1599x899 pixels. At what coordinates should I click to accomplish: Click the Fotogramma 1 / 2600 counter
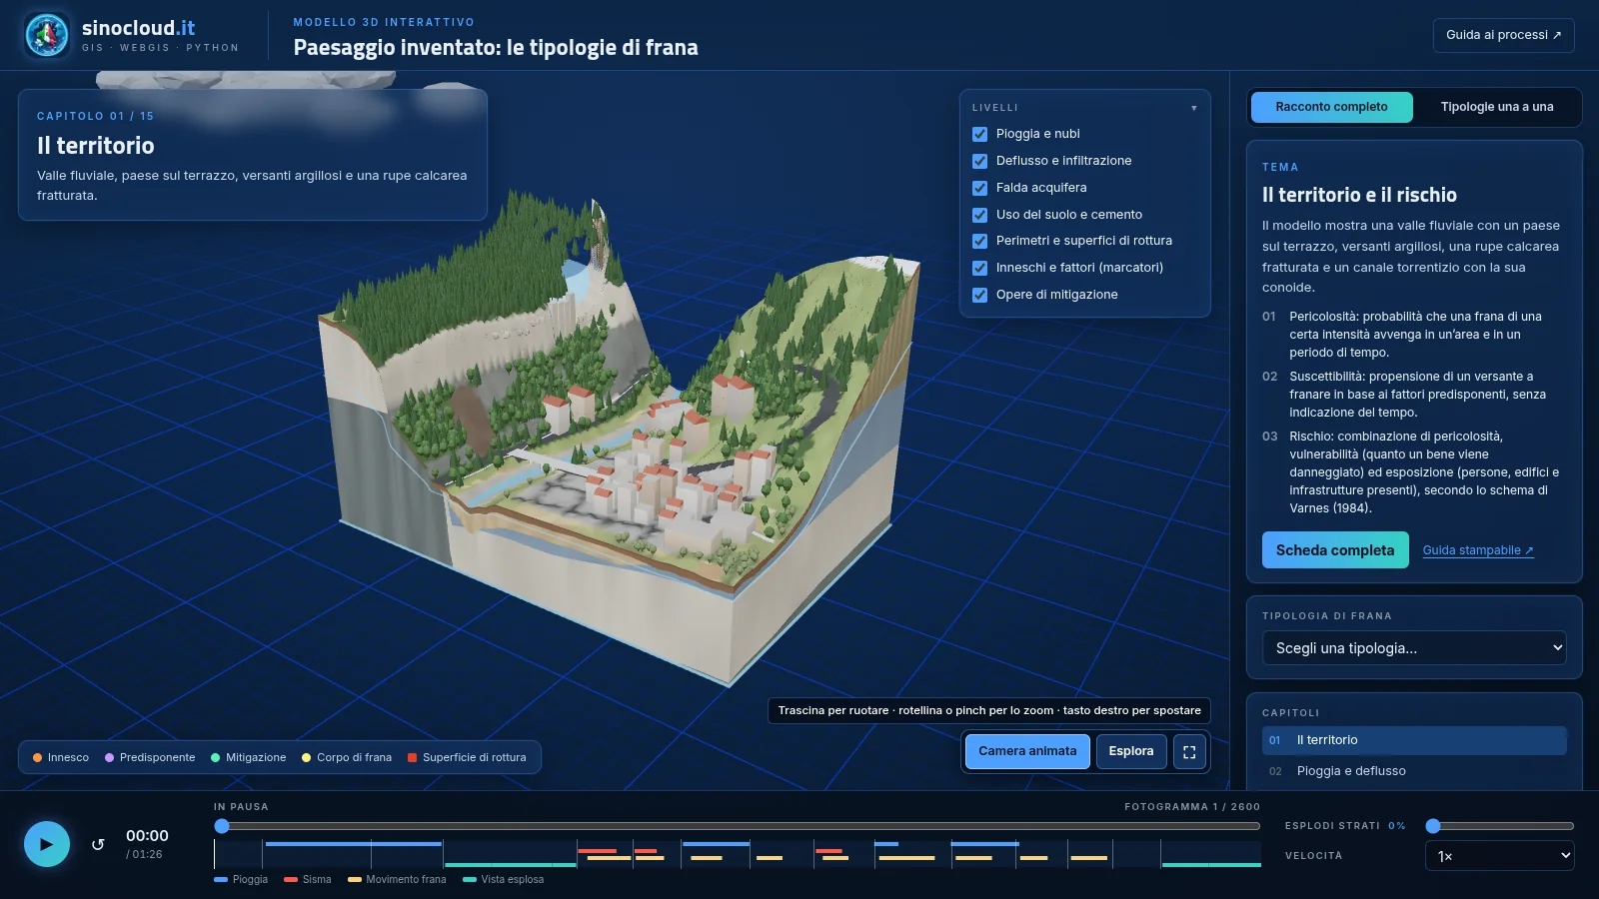coord(1192,807)
